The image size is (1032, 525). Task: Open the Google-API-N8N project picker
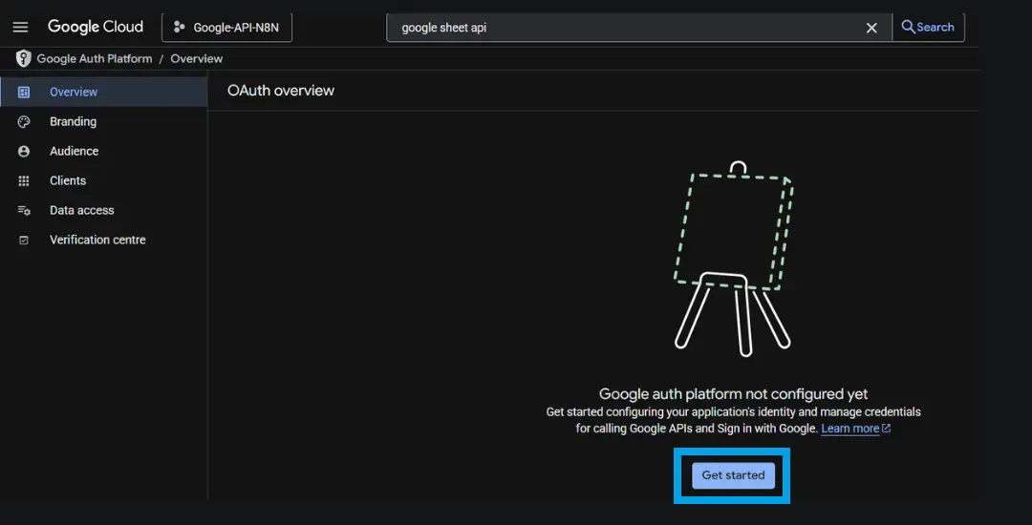pos(227,28)
